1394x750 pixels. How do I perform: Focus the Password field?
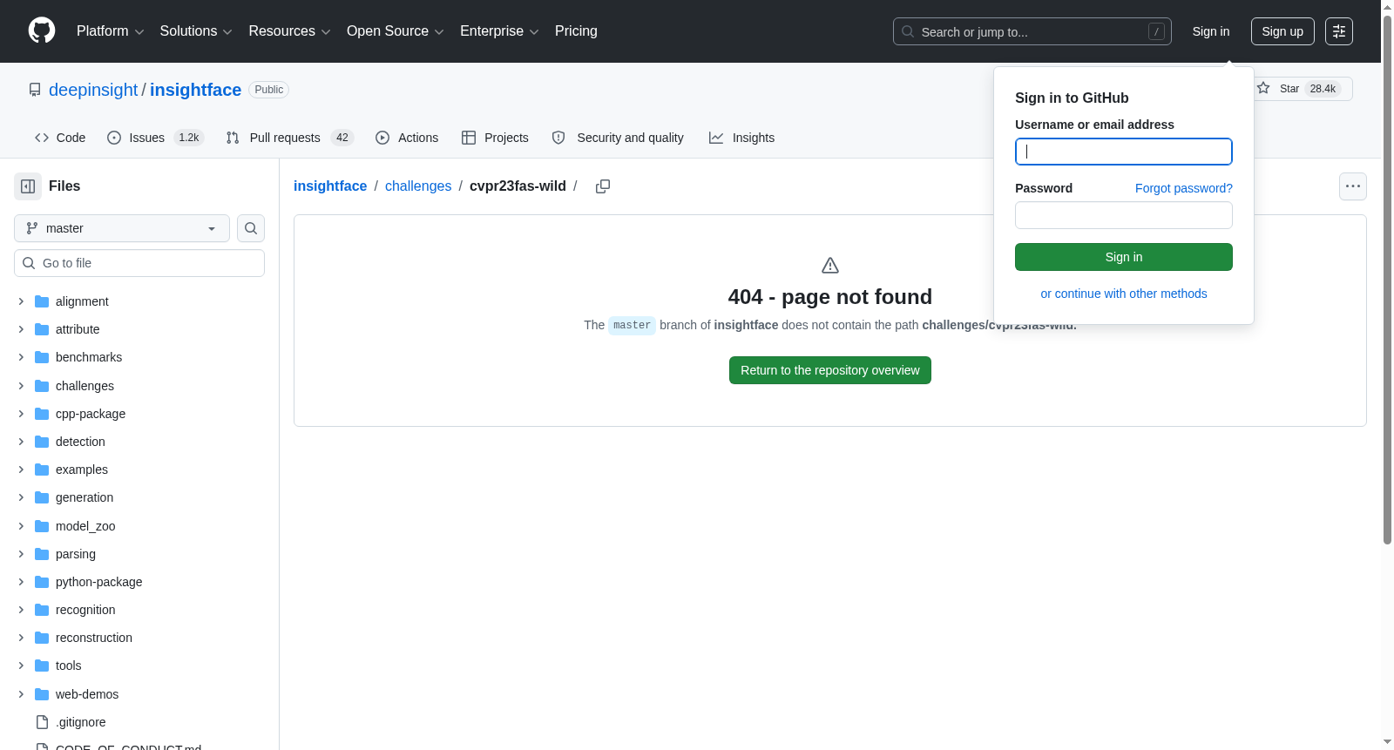click(x=1124, y=215)
